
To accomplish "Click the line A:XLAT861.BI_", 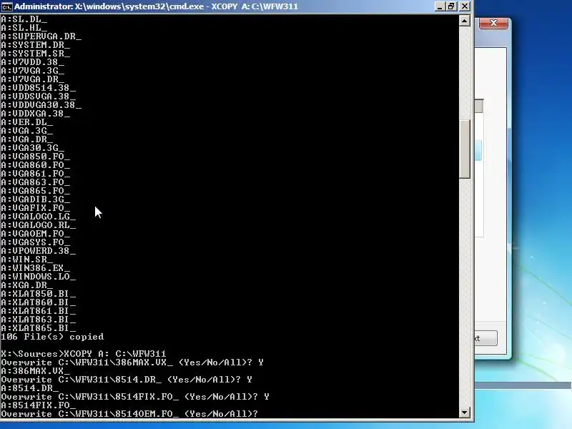I will (39, 310).
